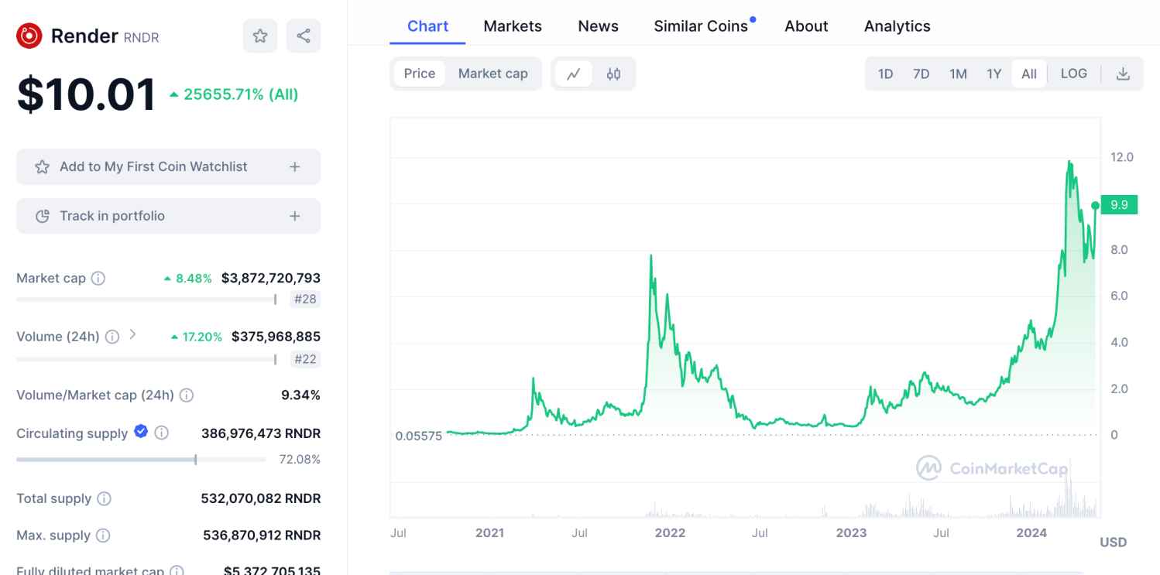
Task: Click the $10.01 price value
Action: [x=87, y=94]
